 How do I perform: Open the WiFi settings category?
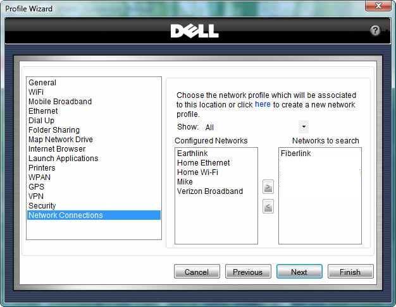point(36,92)
